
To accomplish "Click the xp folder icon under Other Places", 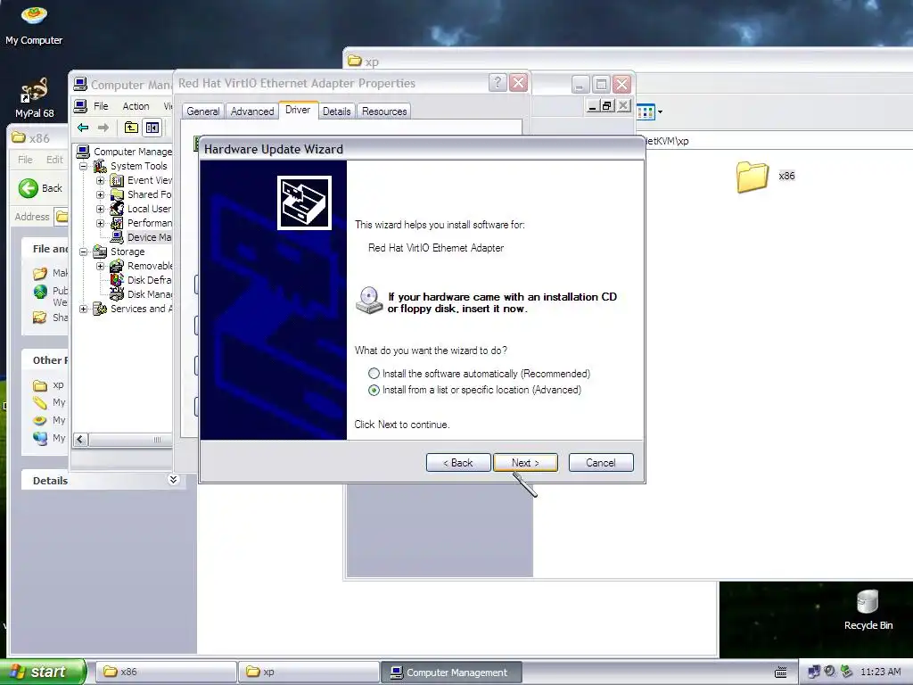I will pyautogui.click(x=39, y=385).
